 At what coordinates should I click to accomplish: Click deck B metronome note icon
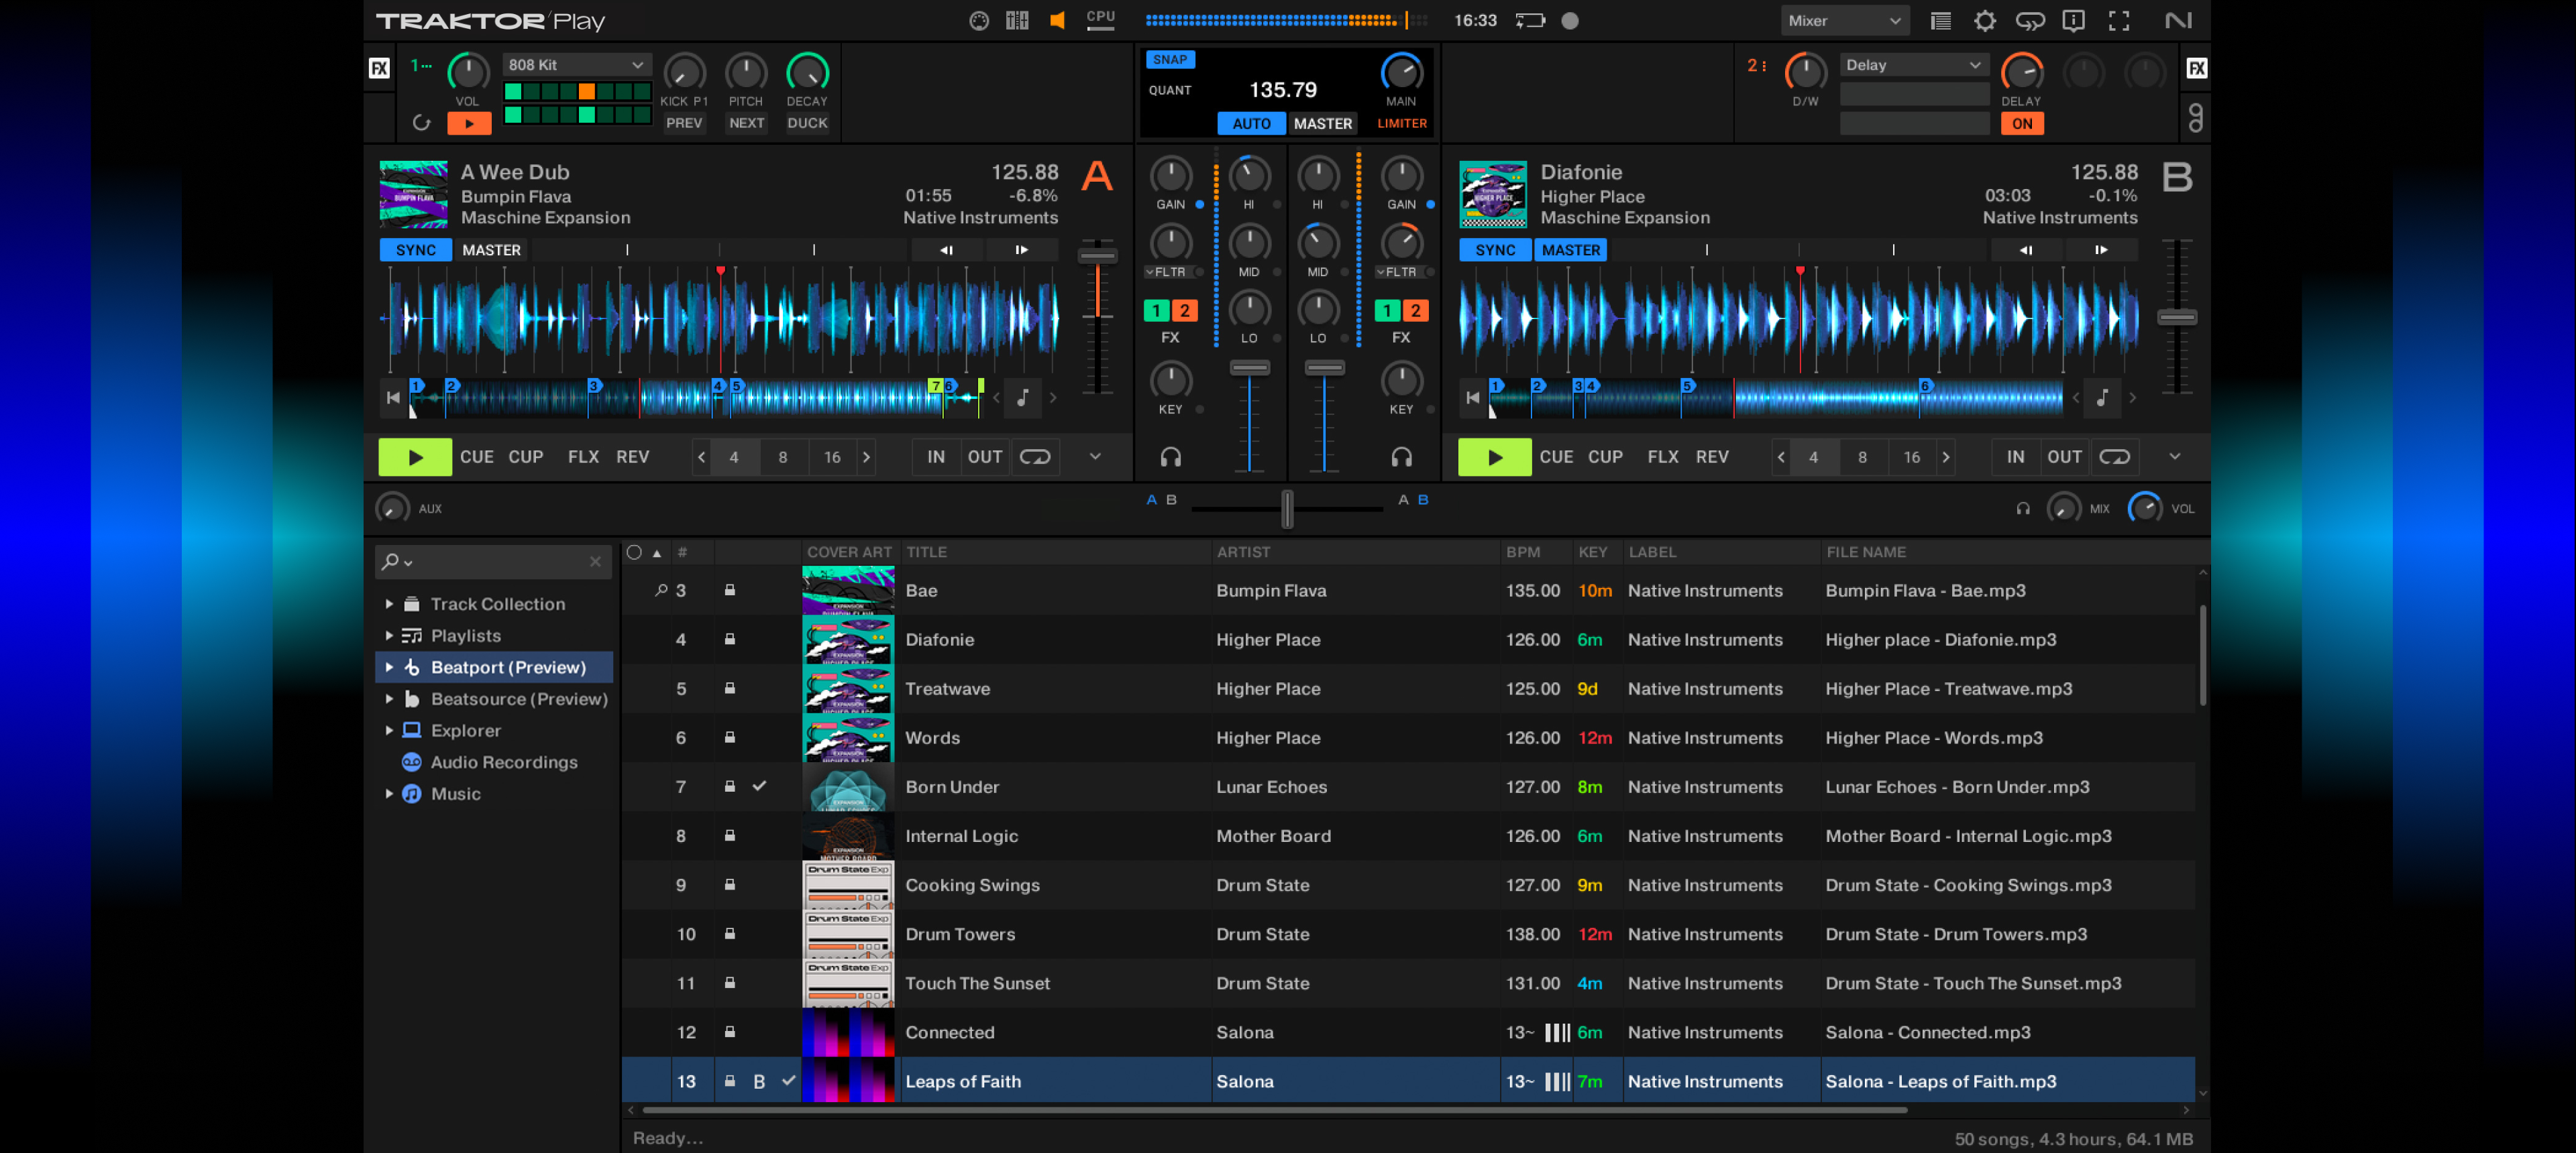pos(2102,398)
